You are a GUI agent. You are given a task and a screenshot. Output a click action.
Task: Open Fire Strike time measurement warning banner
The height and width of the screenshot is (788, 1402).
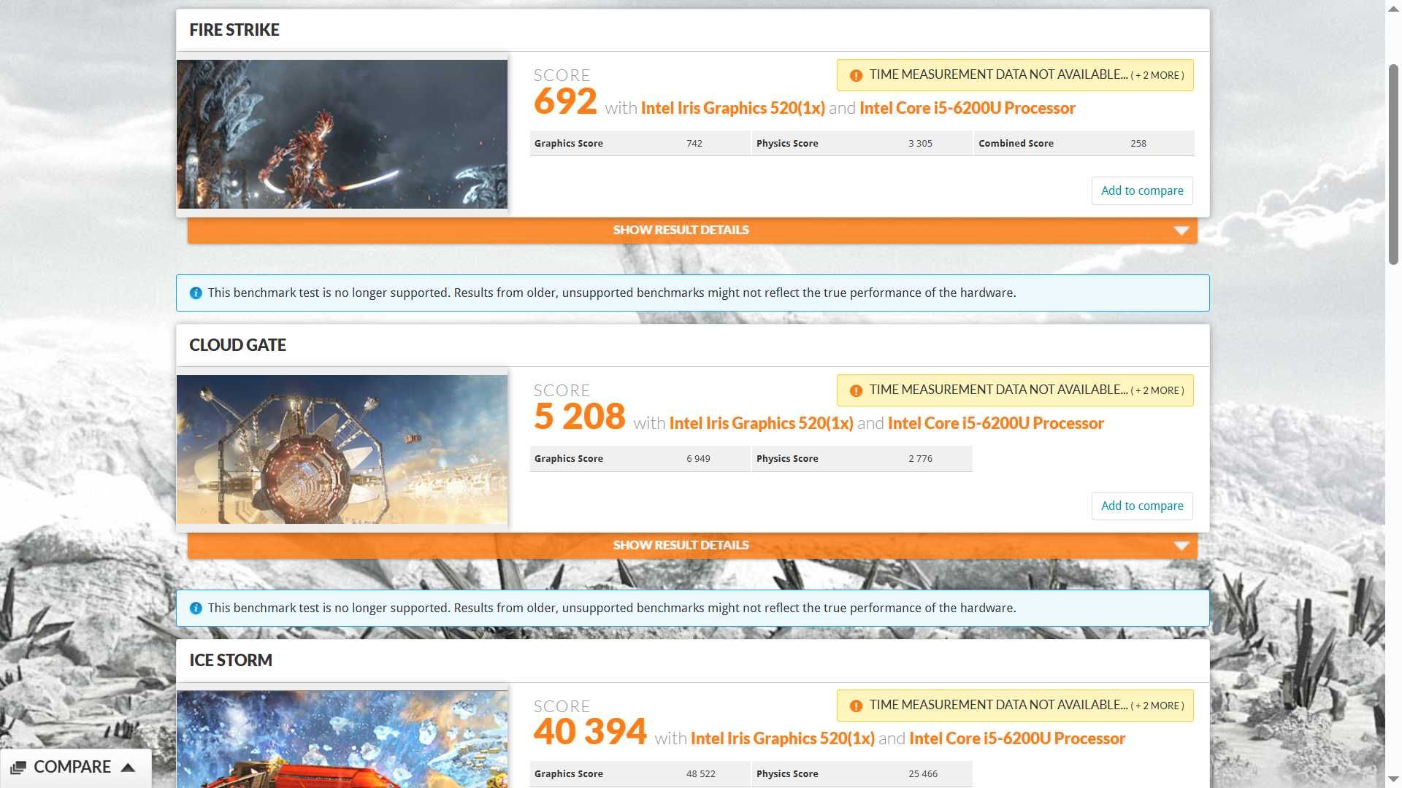[1015, 75]
